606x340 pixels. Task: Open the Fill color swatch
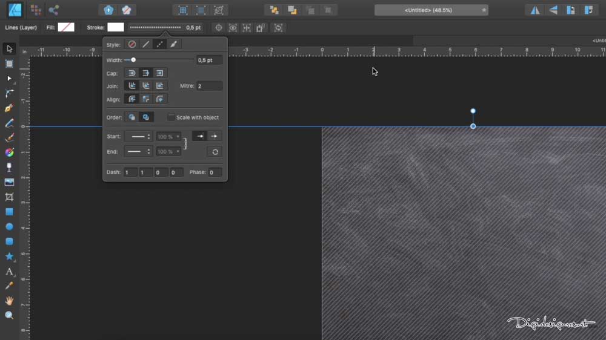66,27
